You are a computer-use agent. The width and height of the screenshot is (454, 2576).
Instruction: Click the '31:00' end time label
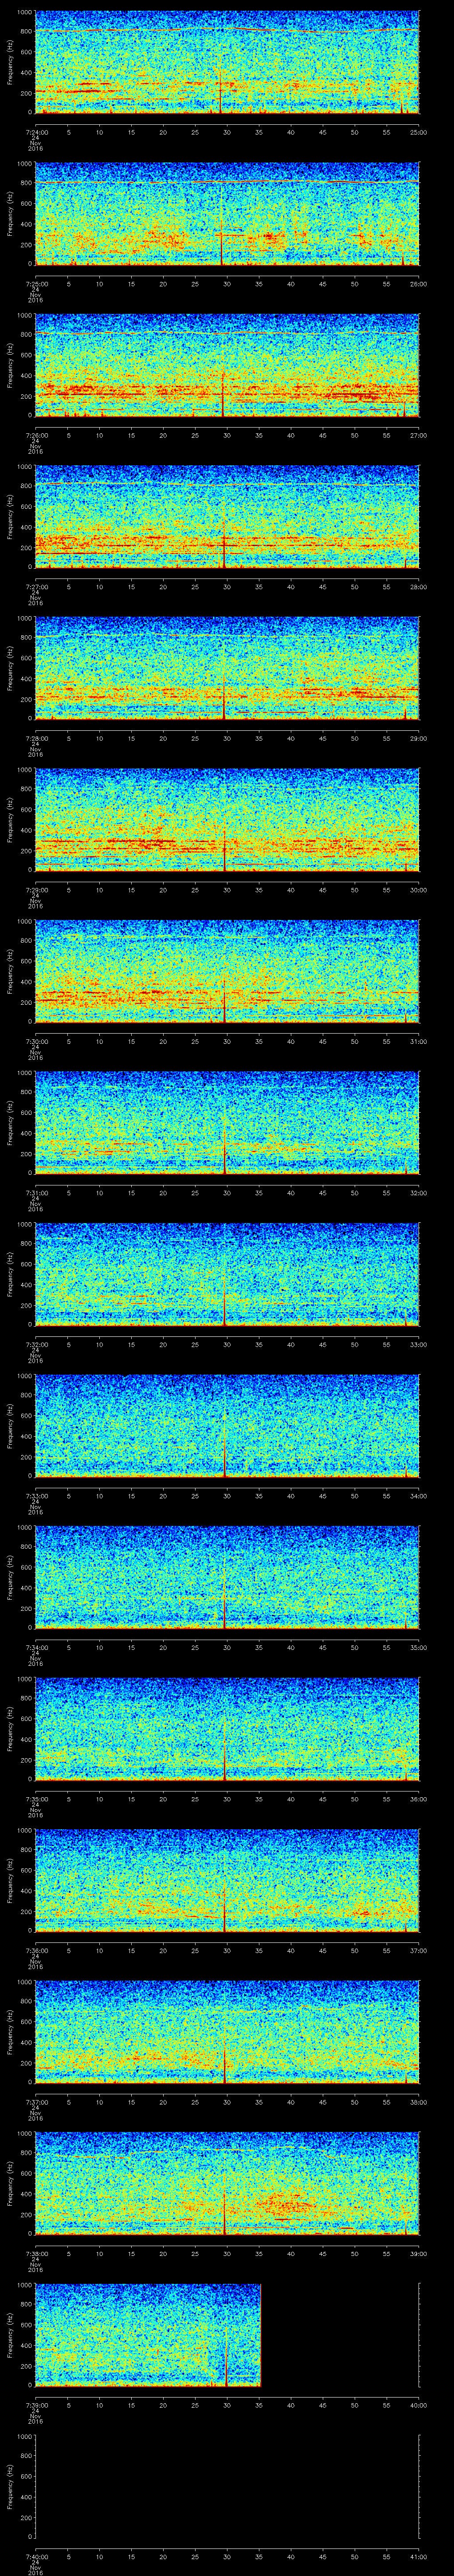click(418, 1041)
